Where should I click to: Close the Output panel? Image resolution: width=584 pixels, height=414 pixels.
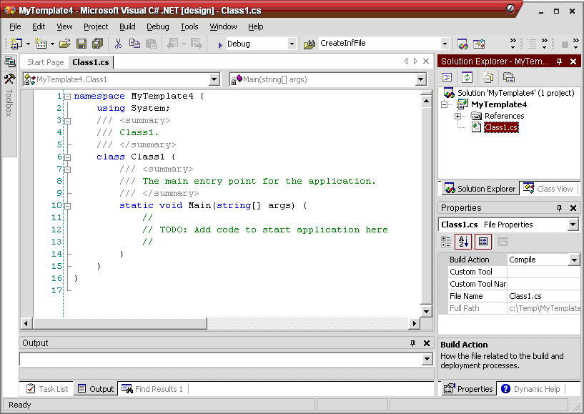pyautogui.click(x=427, y=343)
